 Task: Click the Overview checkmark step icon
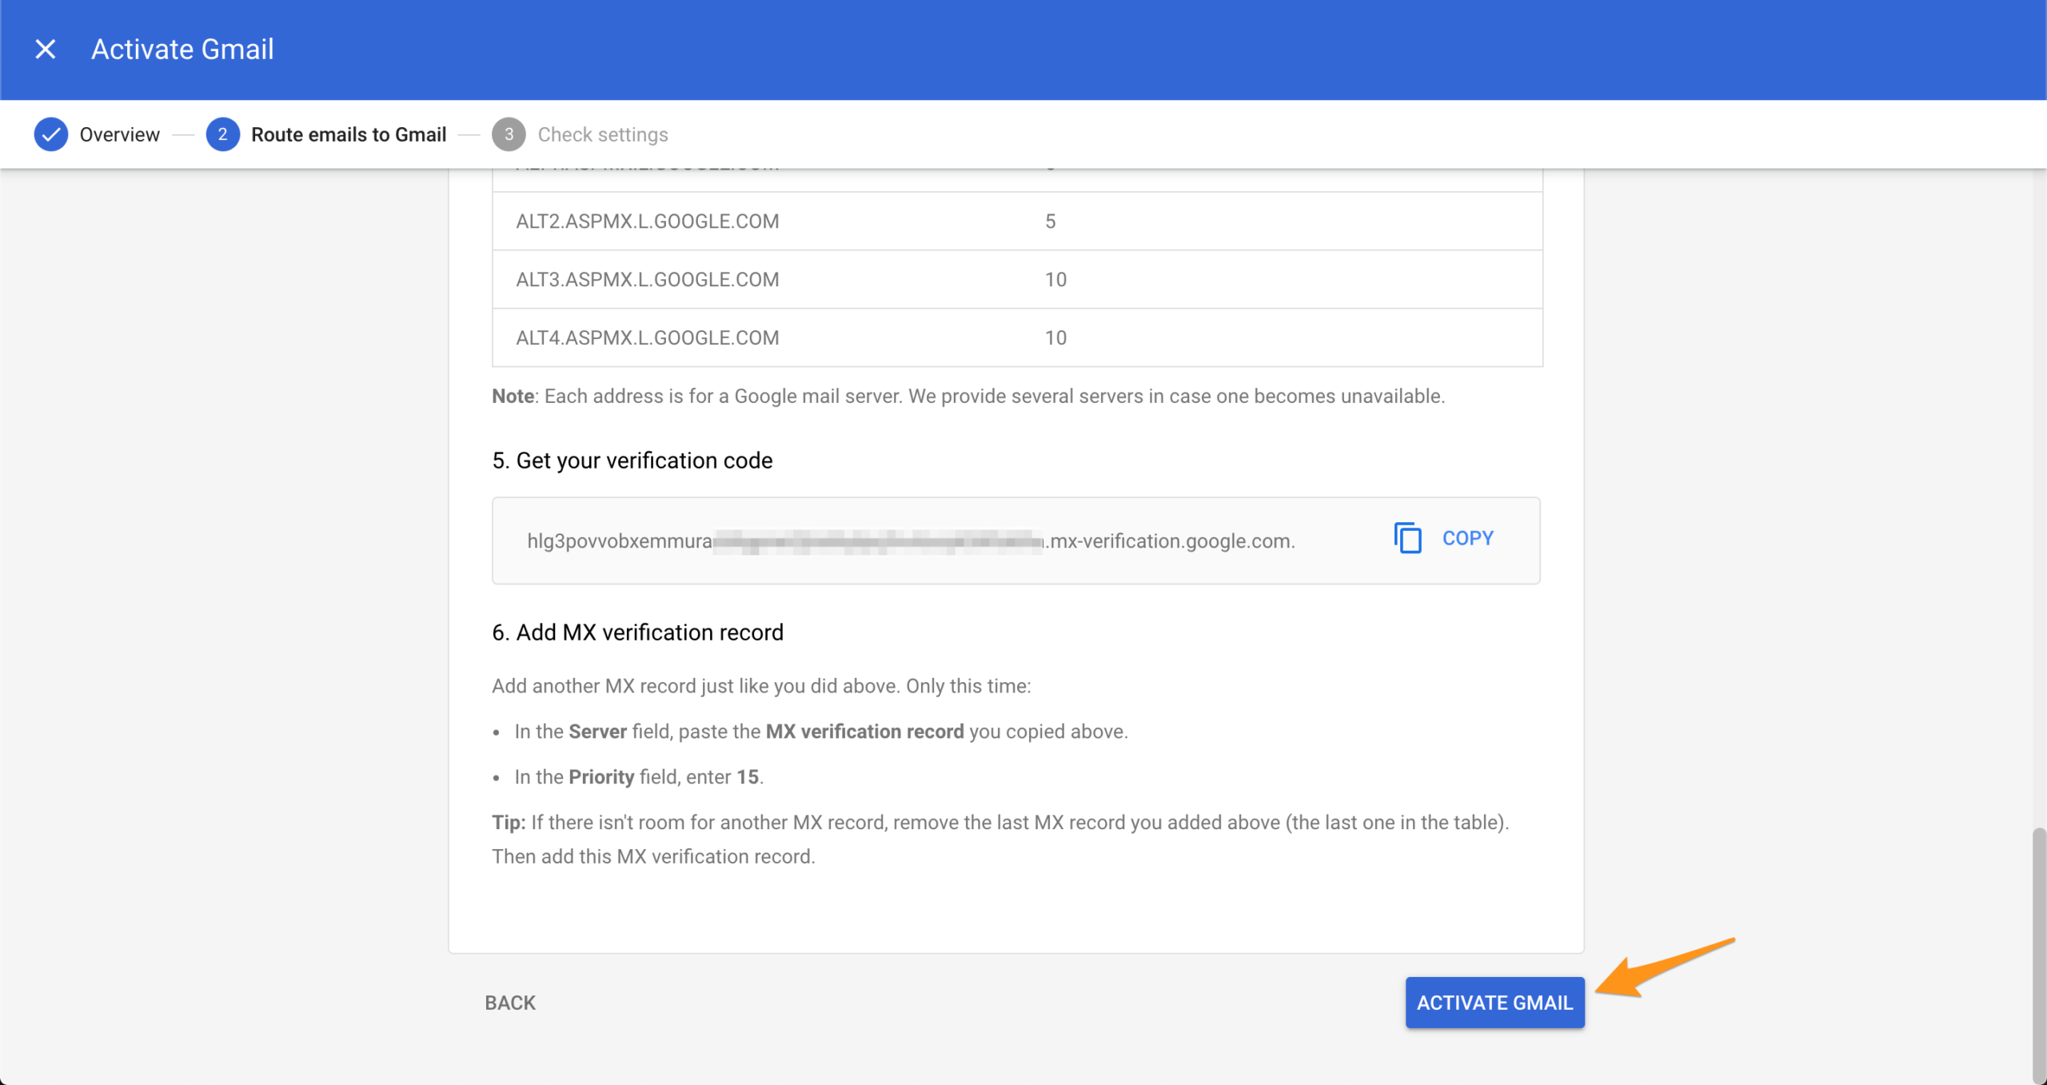(50, 134)
